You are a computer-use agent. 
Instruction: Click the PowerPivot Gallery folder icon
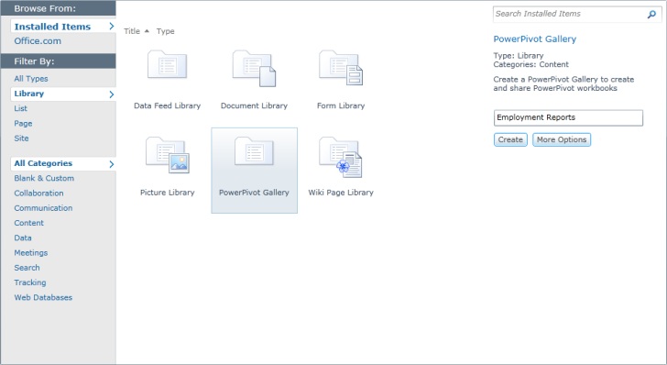[254, 151]
